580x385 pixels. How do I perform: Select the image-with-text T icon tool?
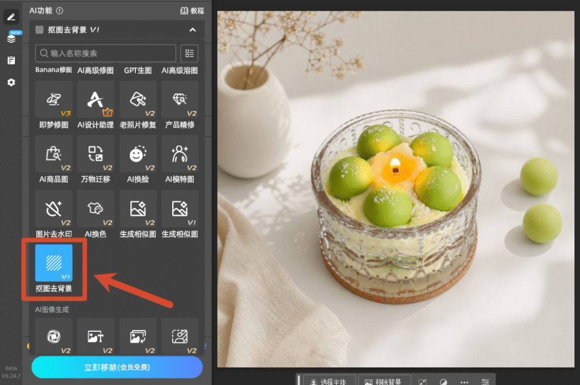tap(95, 336)
